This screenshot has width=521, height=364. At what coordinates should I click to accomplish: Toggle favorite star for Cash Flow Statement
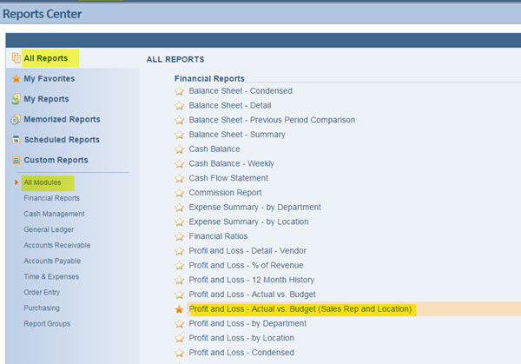(180, 178)
